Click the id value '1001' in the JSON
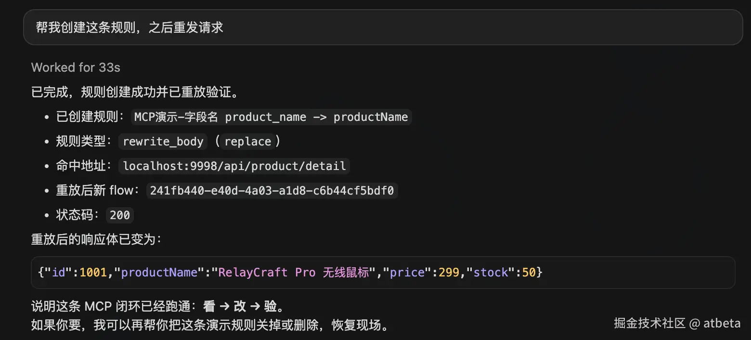This screenshot has width=751, height=340. [93, 273]
